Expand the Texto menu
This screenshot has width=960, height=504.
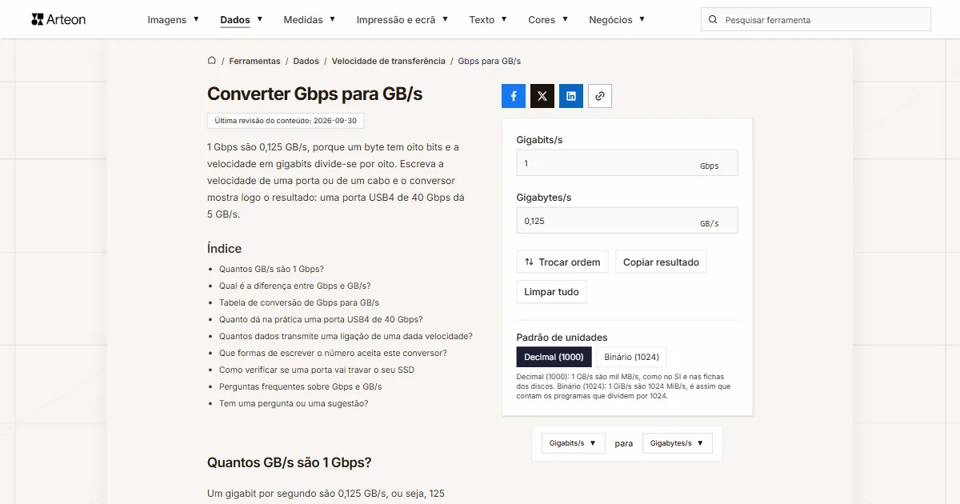[488, 20]
